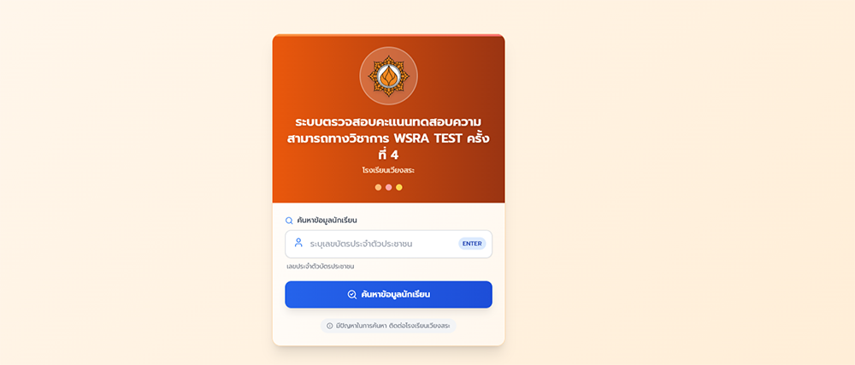Click the info icon in contact notice
This screenshot has width=855, height=365.
329,326
